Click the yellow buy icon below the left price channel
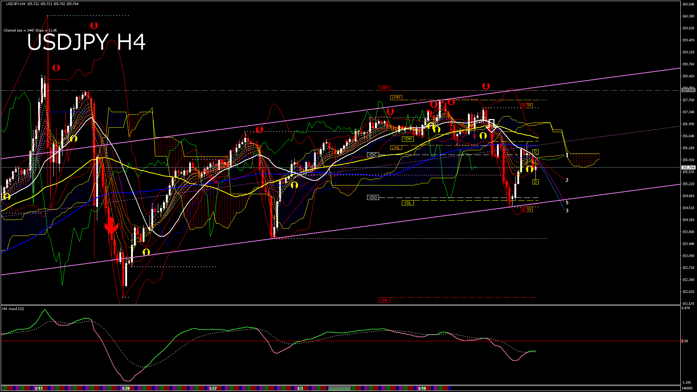The image size is (697, 392). point(7,196)
